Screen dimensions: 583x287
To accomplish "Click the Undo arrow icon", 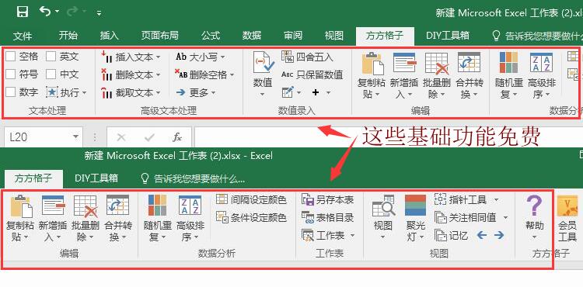I will (x=45, y=12).
